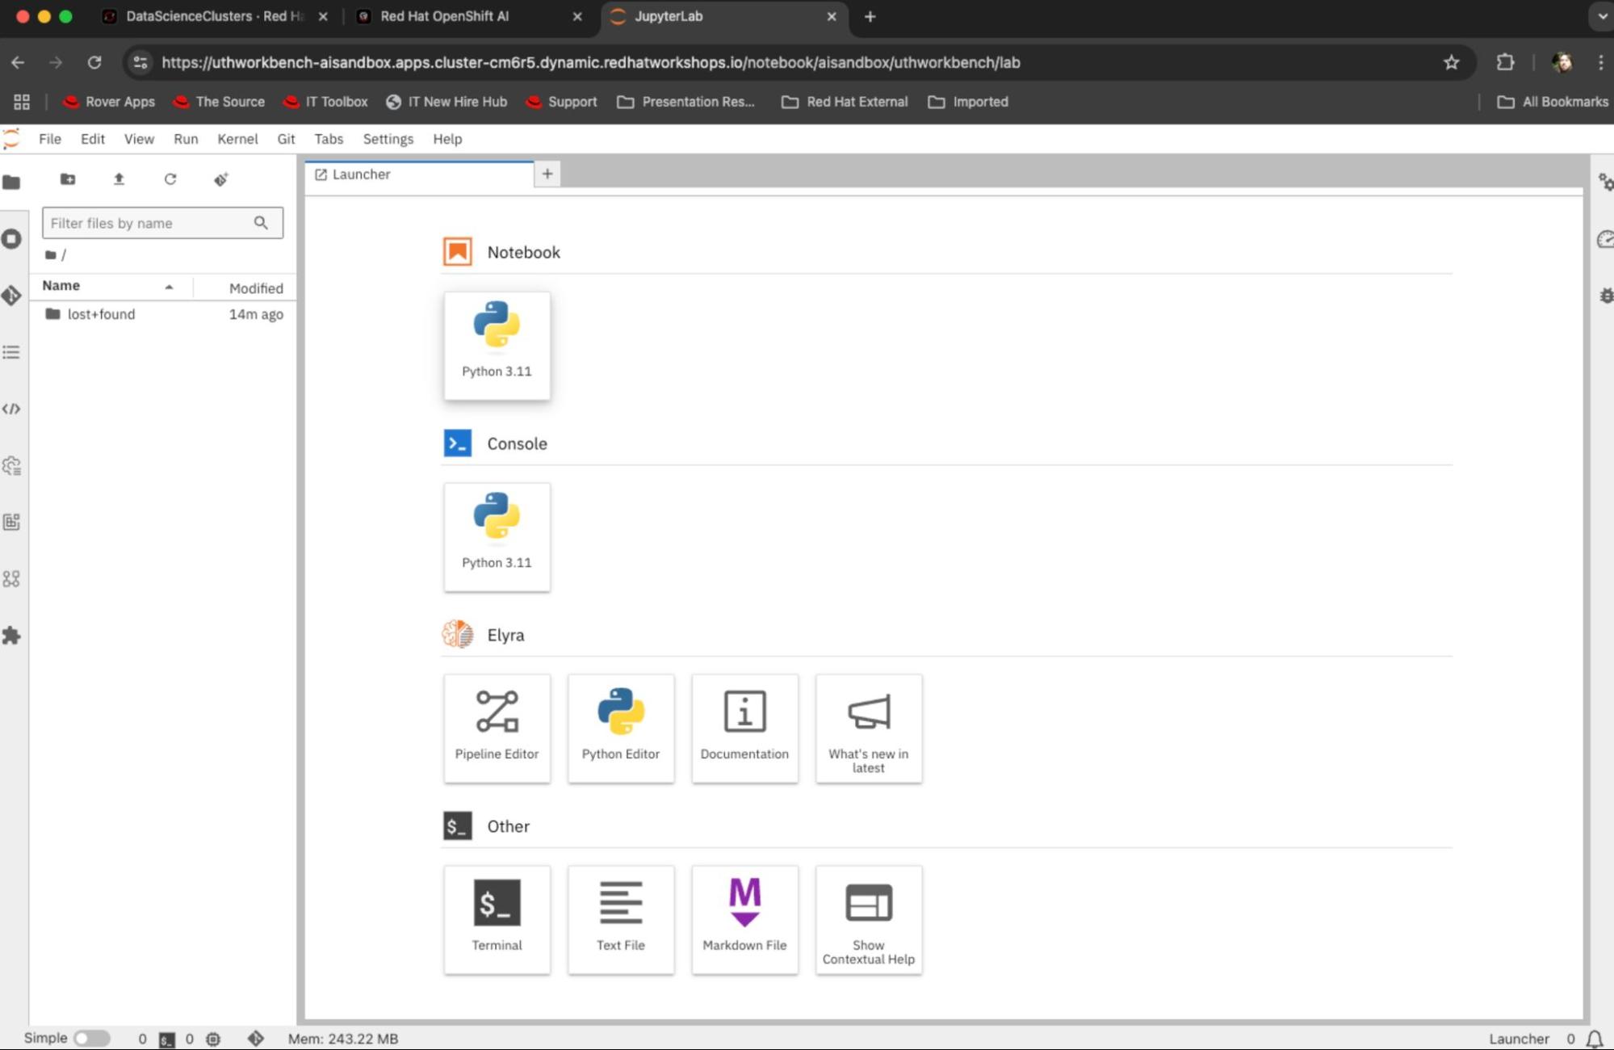
Task: Open the lost+found folder
Action: 100,314
